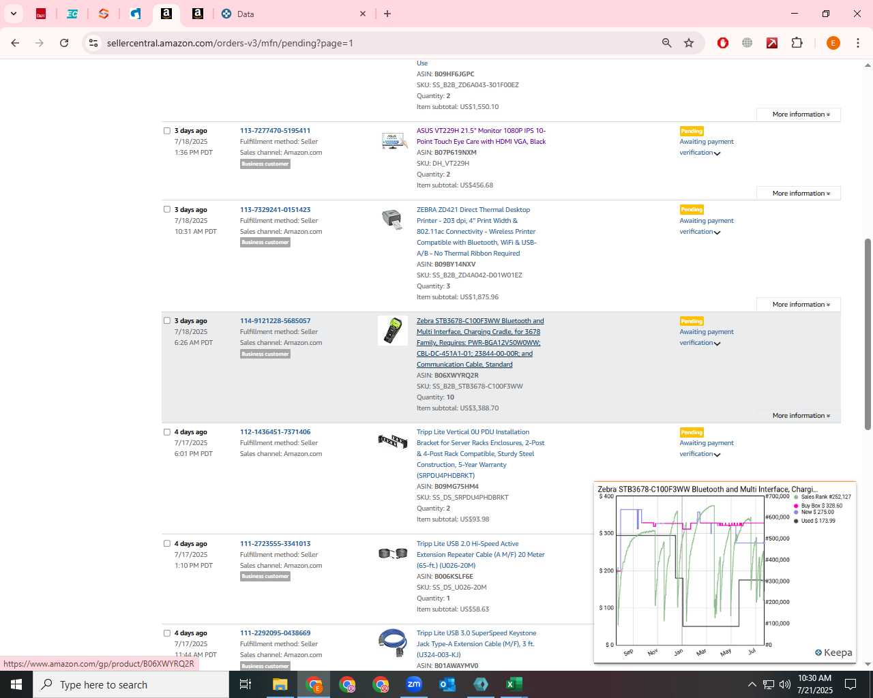Image resolution: width=873 pixels, height=698 pixels.
Task: Click the page vertical scrollbar thumb
Action: (868, 334)
